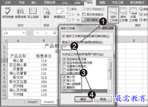Viewport: 148px width, 107px height.
Task: Click the C4 Name Box field
Action: tap(12, 33)
